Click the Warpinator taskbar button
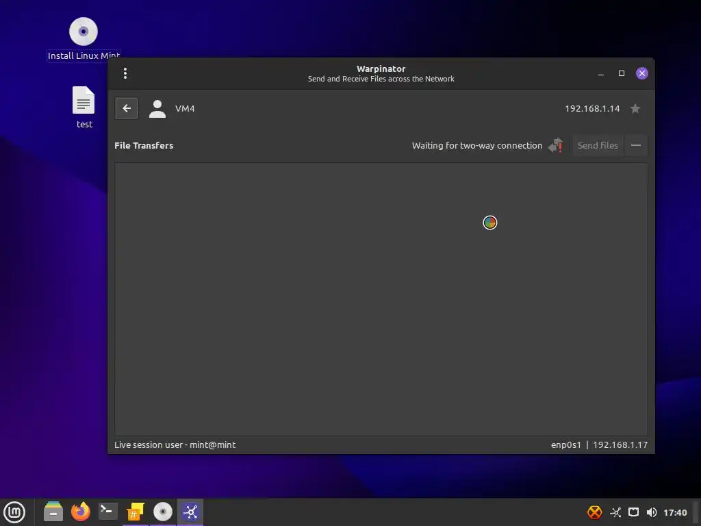The width and height of the screenshot is (701, 526). tap(190, 512)
